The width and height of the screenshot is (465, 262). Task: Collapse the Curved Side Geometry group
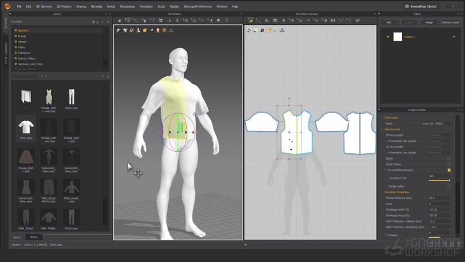pyautogui.click(x=385, y=170)
